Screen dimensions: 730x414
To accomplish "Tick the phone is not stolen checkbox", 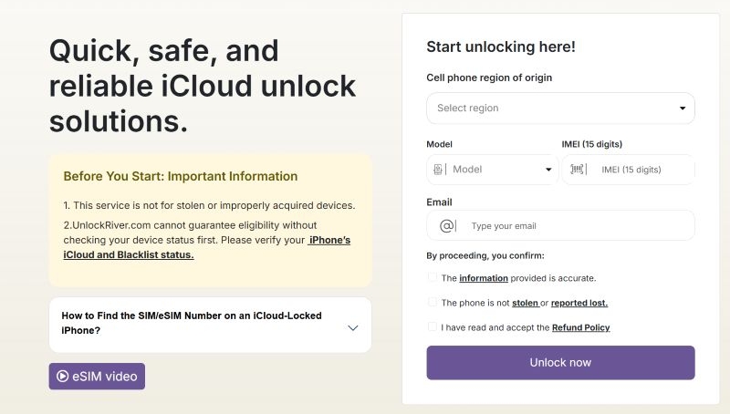I will pyautogui.click(x=432, y=302).
